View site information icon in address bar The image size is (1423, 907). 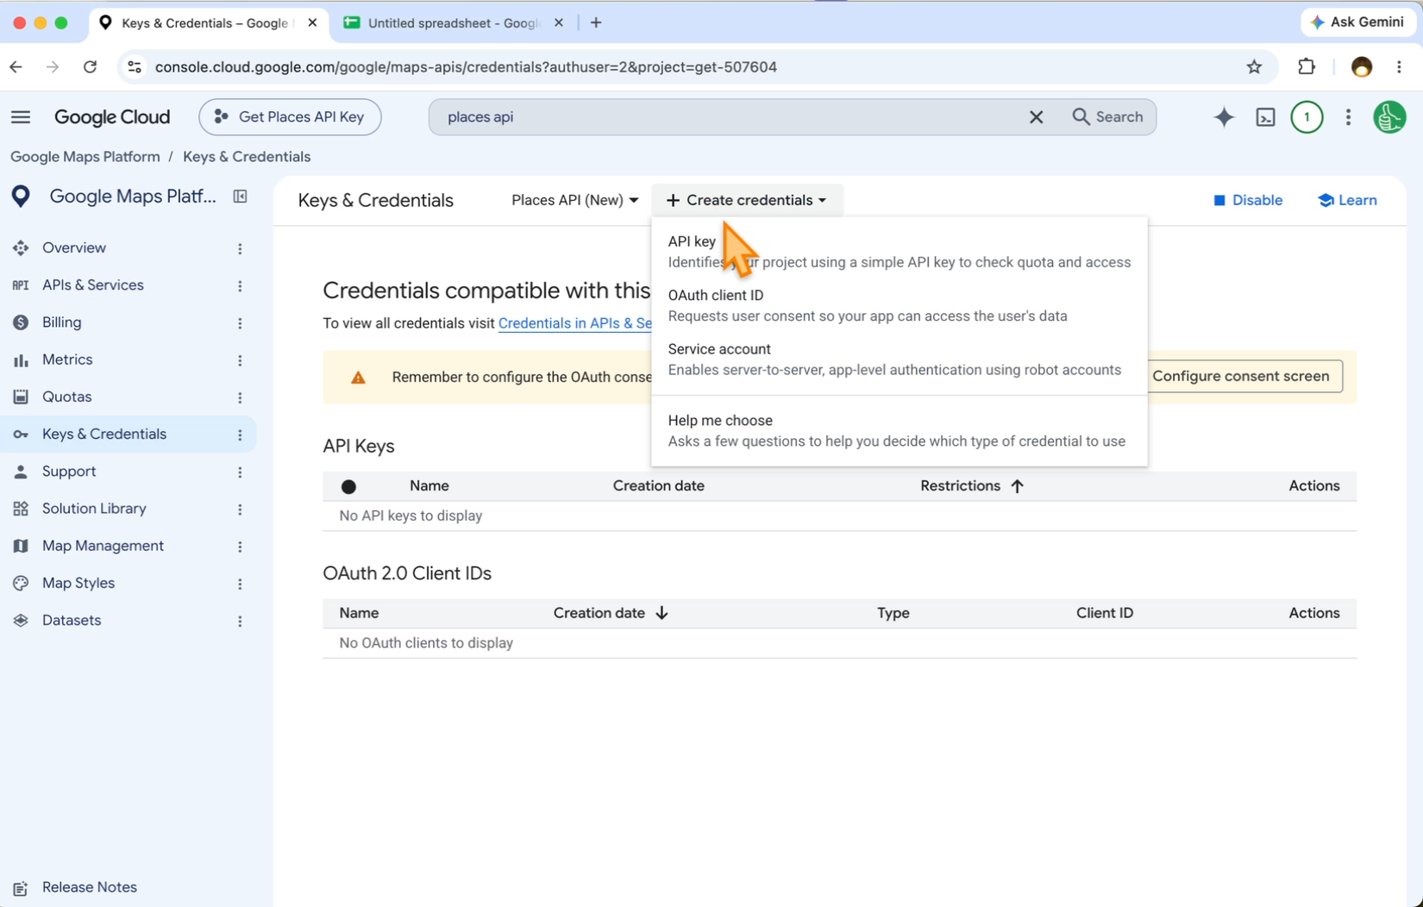click(x=134, y=67)
